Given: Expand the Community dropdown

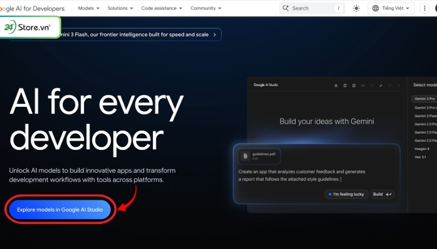Looking at the screenshot, I should [206, 8].
